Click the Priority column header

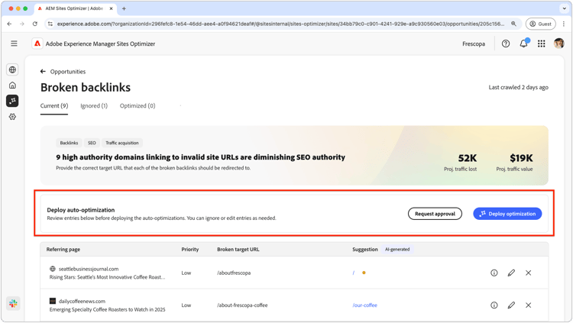[x=190, y=249]
